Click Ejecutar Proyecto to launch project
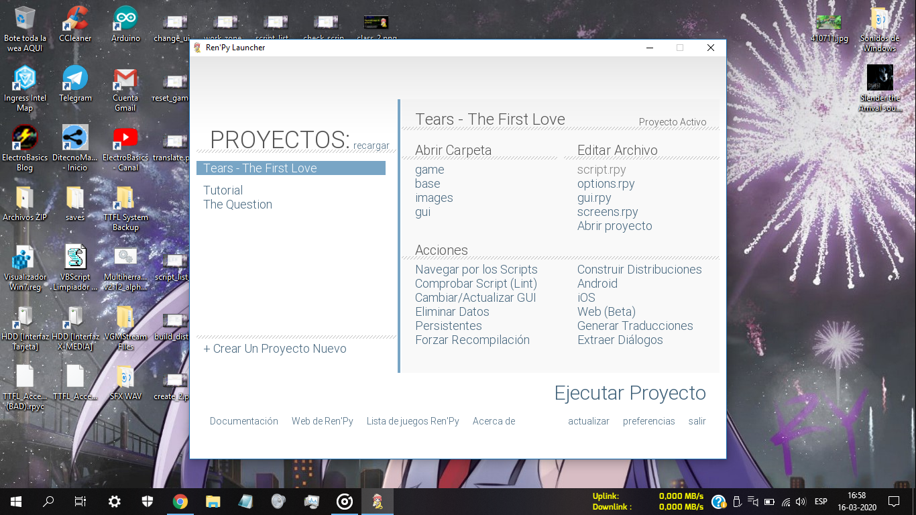This screenshot has width=916, height=515. pyautogui.click(x=630, y=393)
